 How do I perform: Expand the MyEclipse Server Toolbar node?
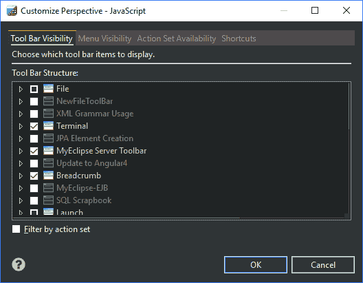[21, 151]
